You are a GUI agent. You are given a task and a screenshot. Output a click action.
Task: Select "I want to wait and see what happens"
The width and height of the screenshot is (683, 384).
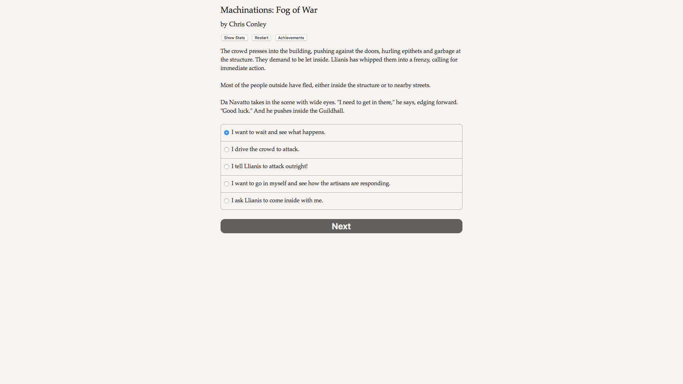click(x=279, y=133)
